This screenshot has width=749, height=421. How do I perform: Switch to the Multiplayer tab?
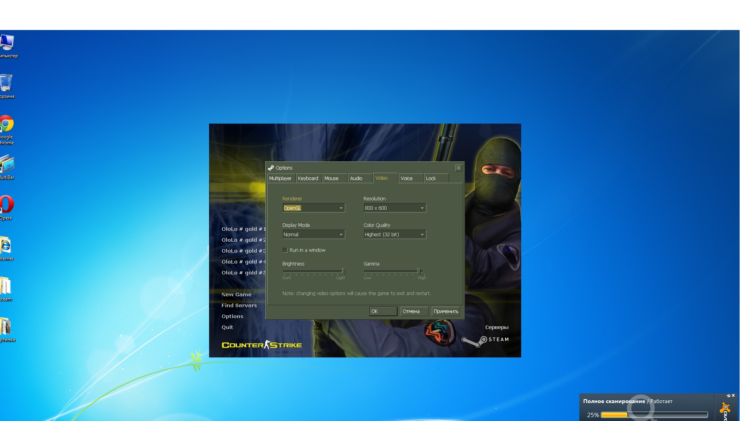(x=281, y=178)
